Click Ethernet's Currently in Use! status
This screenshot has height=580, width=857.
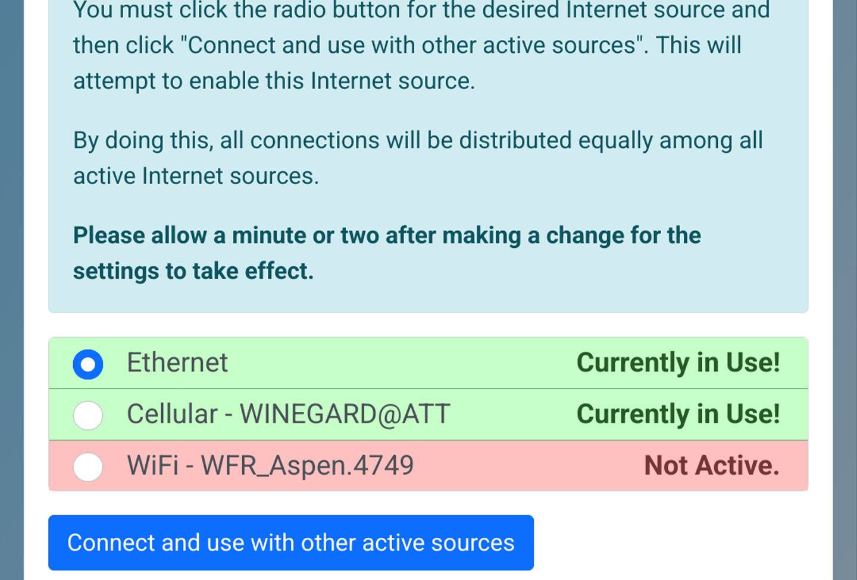tap(678, 363)
